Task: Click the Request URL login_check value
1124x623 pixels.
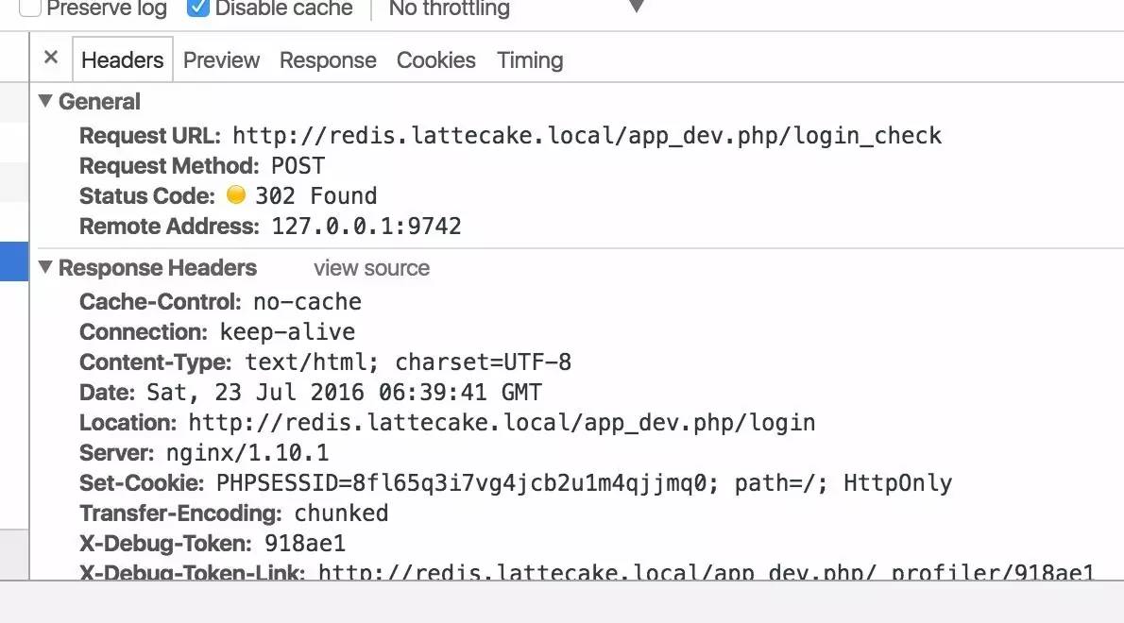Action: 588,135
